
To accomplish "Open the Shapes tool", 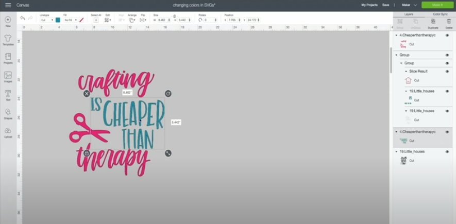I will [x=8, y=114].
